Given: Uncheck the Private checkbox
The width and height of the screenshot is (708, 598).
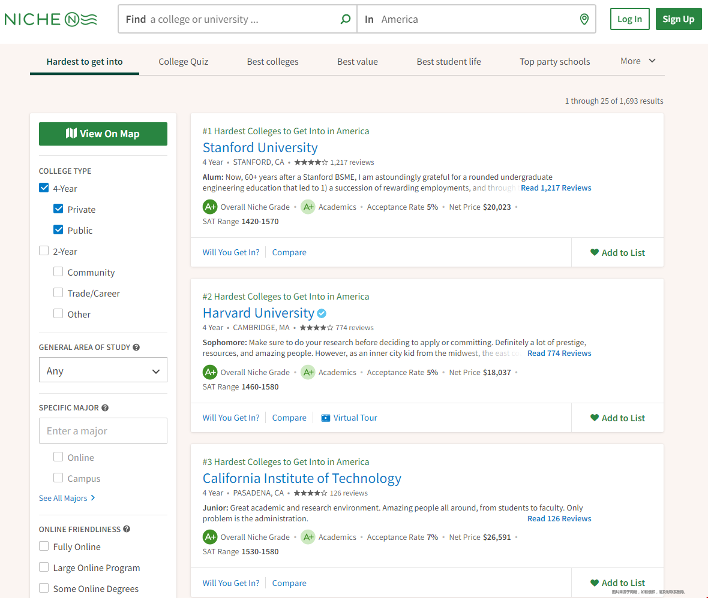Looking at the screenshot, I should (58, 209).
